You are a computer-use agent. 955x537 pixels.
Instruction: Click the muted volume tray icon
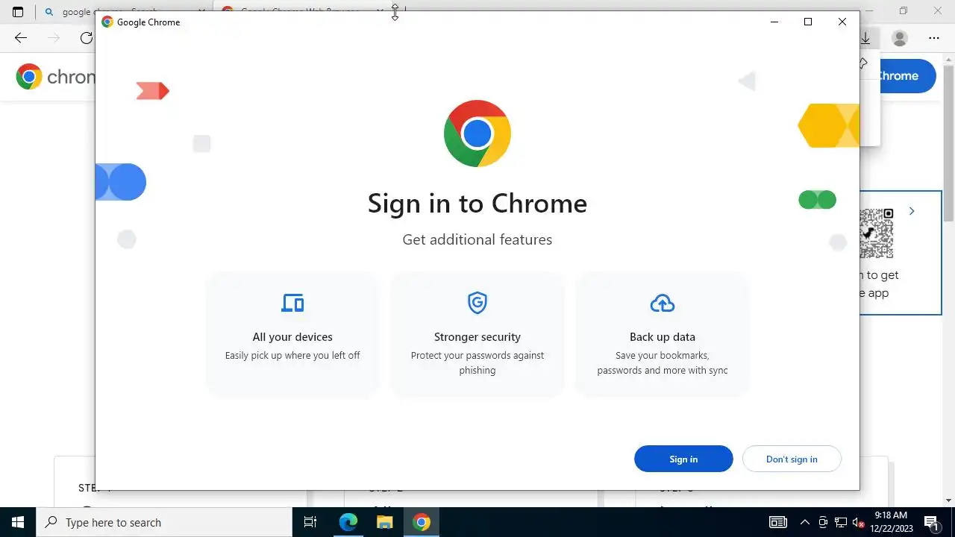[859, 522]
